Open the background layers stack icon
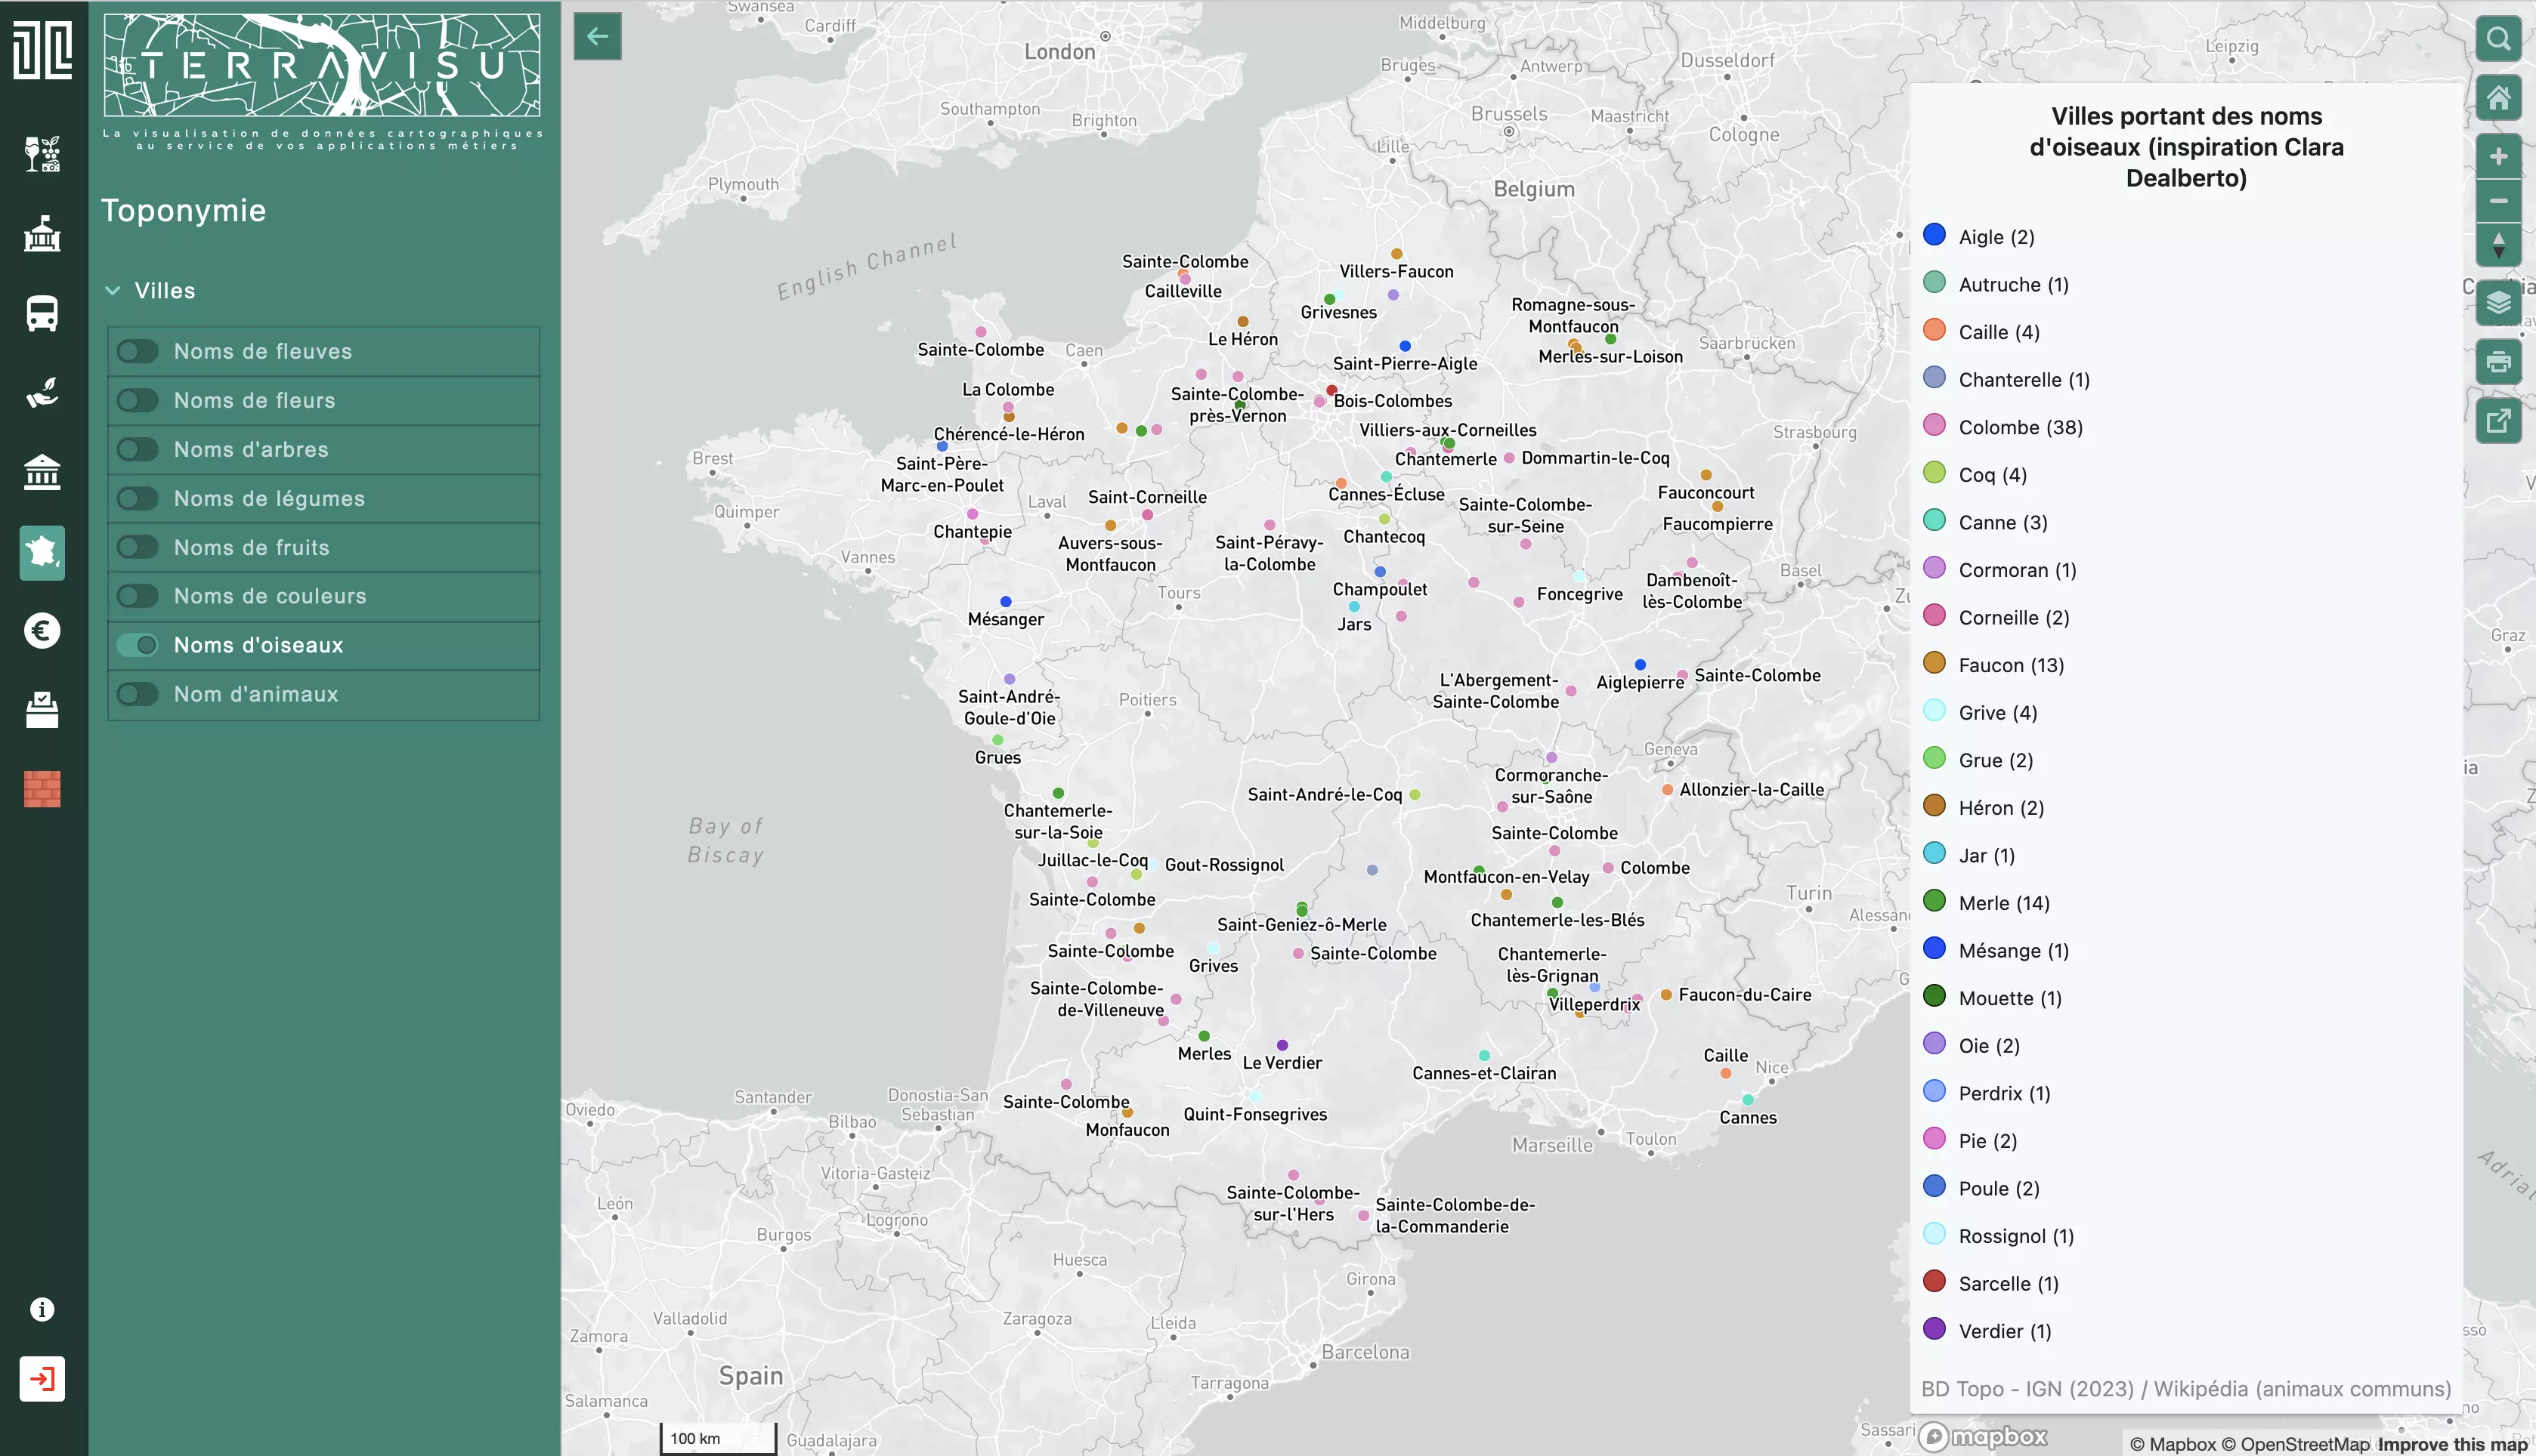This screenshot has width=2536, height=1456. pyautogui.click(x=2498, y=302)
